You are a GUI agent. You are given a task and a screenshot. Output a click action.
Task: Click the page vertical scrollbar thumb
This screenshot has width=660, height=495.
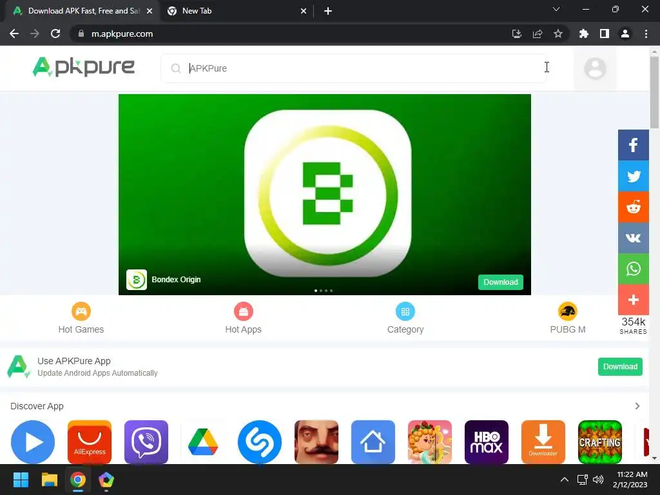point(654,92)
